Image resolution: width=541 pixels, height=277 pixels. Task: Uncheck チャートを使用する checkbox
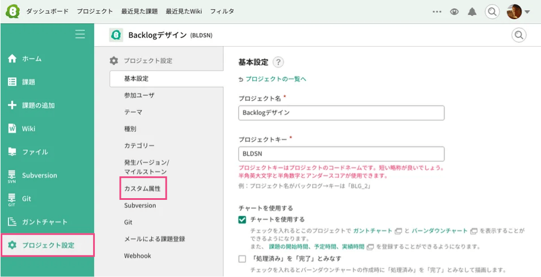pyautogui.click(x=242, y=220)
